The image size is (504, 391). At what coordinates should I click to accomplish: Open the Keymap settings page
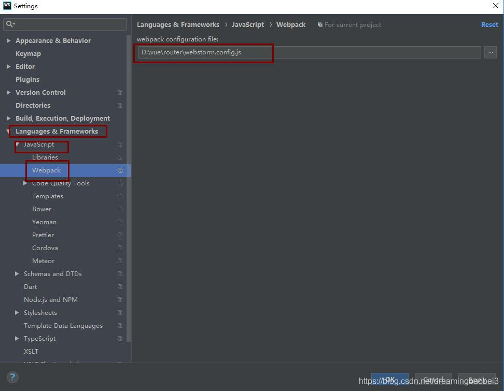[28, 54]
